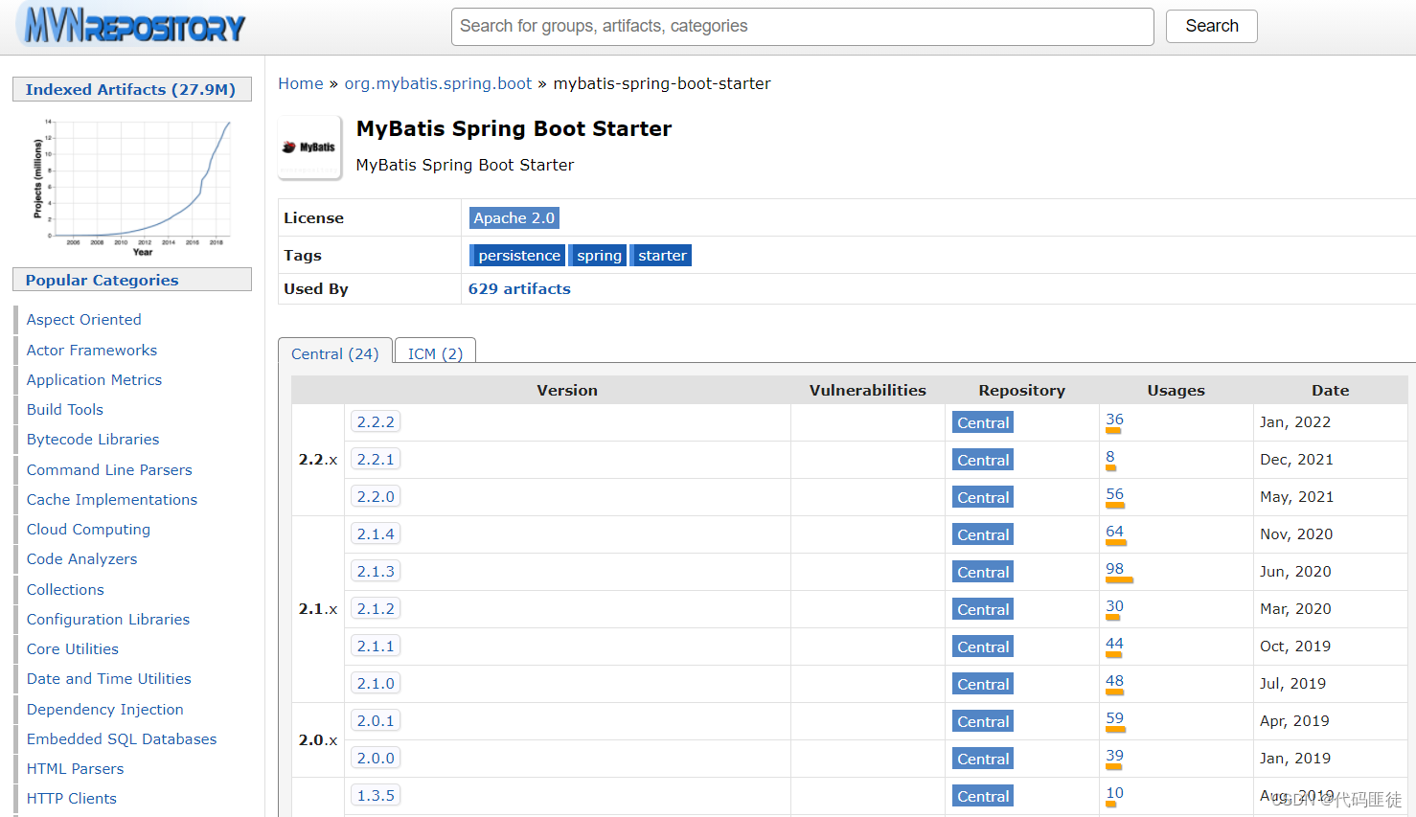
Task: Open the 44 usages link for 2.1.1
Action: tap(1114, 644)
